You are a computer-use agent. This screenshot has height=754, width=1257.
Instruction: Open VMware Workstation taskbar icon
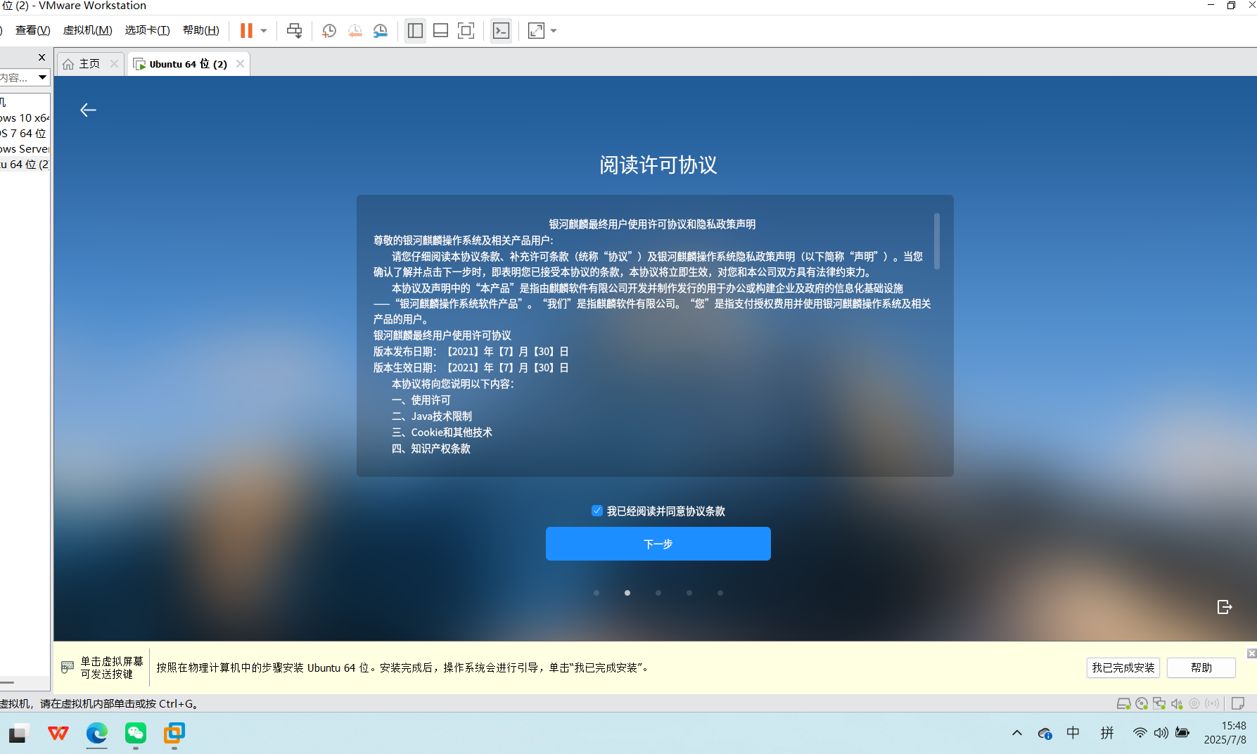point(174,734)
